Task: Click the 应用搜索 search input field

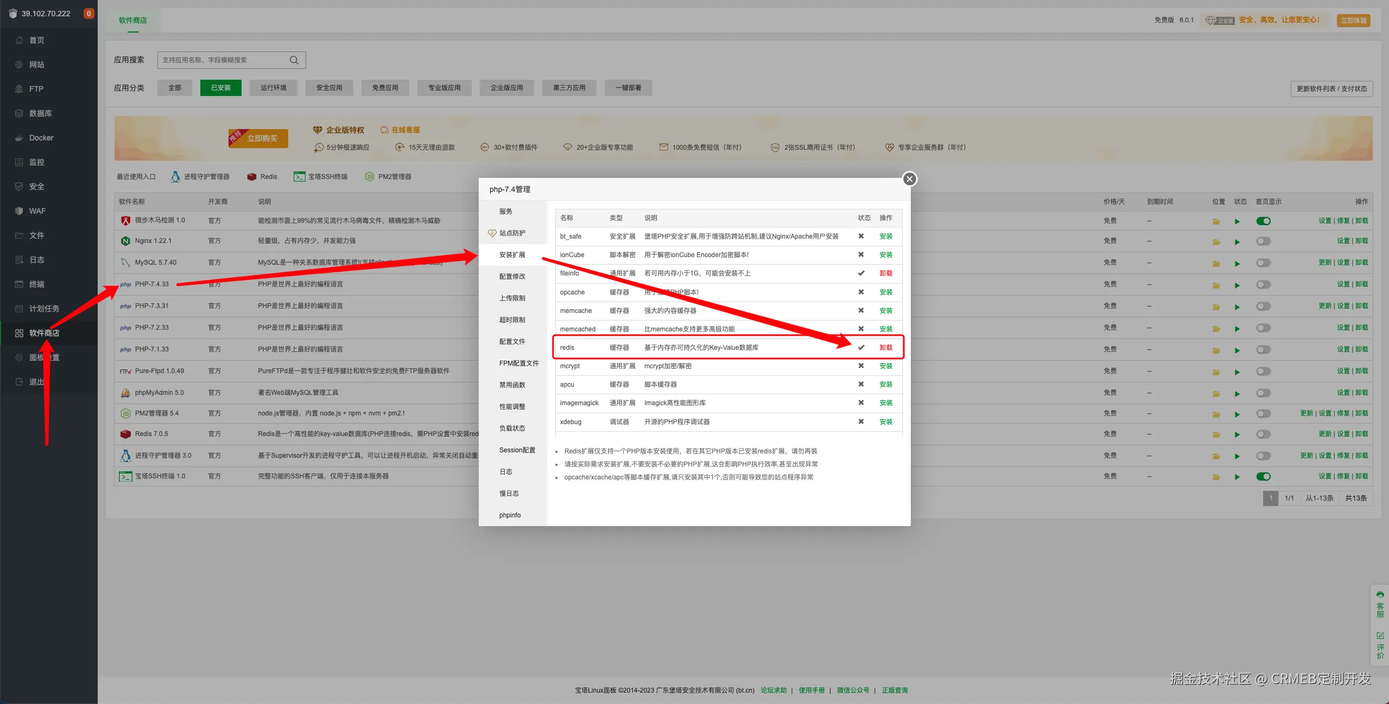Action: click(223, 60)
